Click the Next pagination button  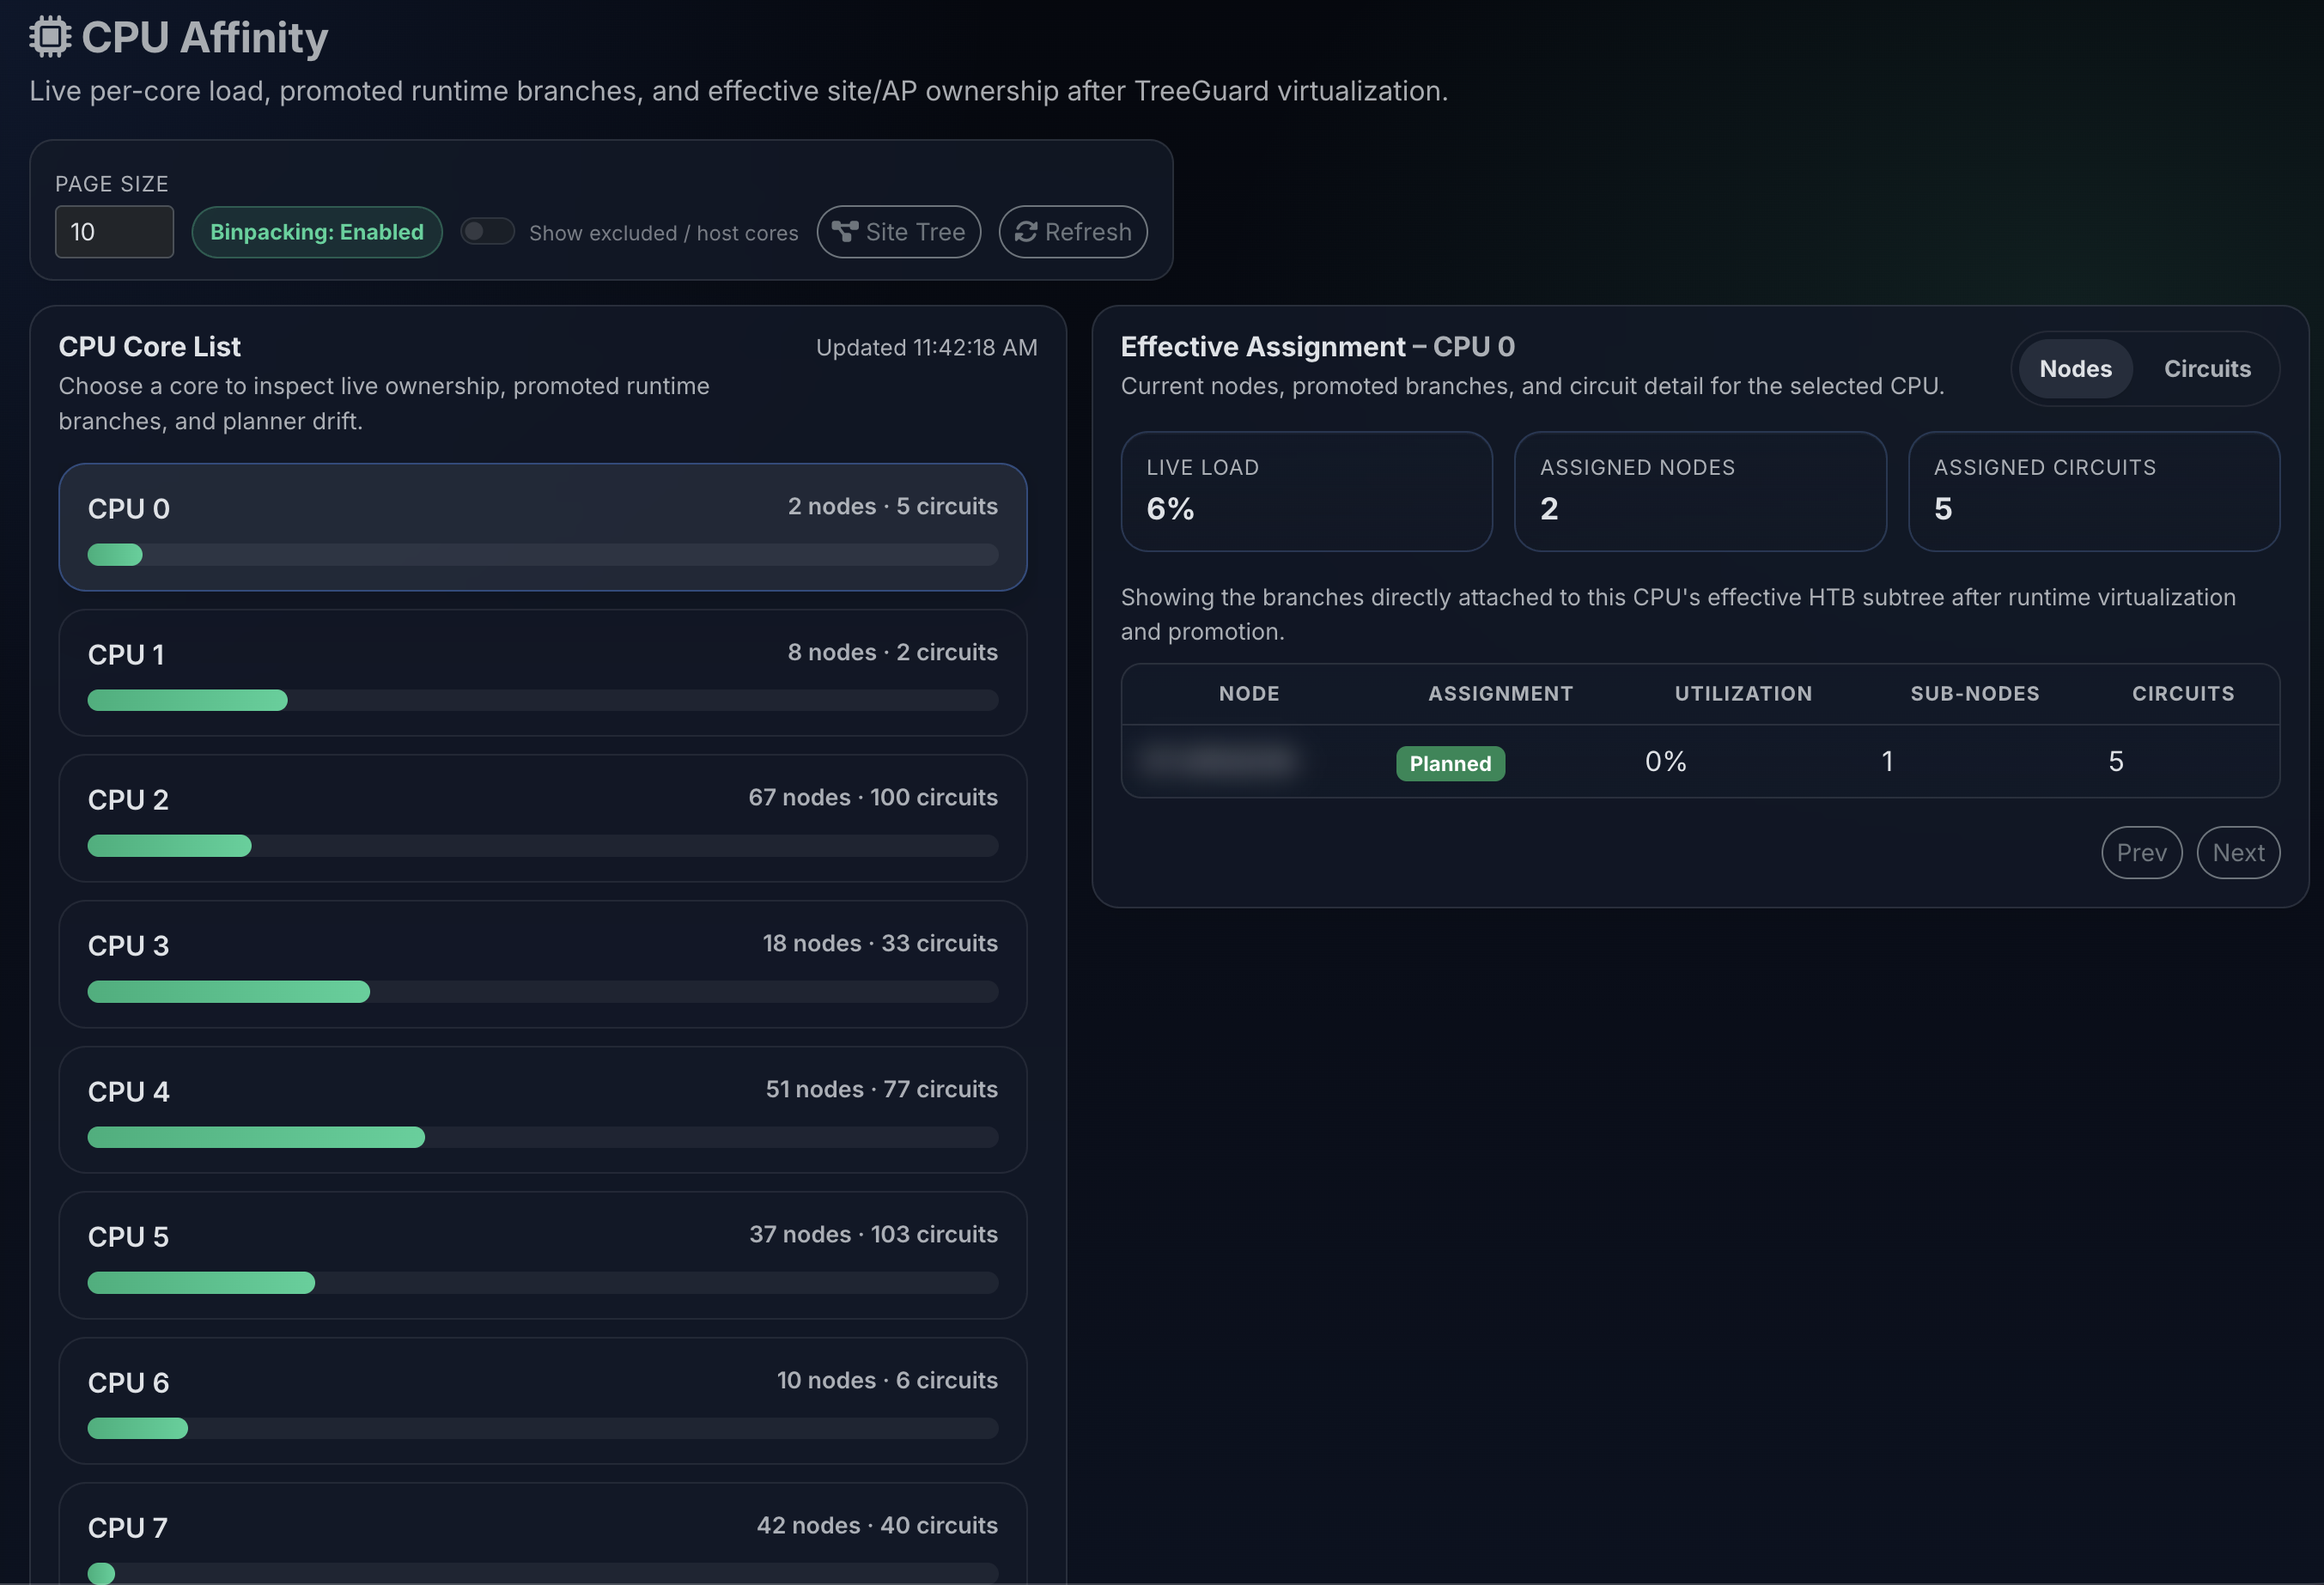[2237, 852]
